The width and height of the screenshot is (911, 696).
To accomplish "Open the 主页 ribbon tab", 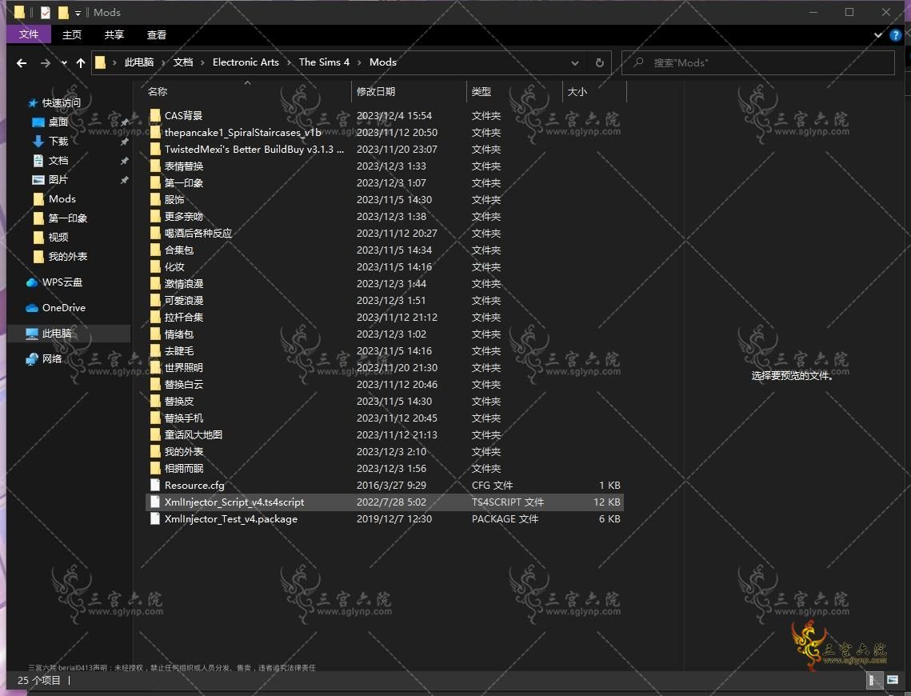I will tap(72, 35).
